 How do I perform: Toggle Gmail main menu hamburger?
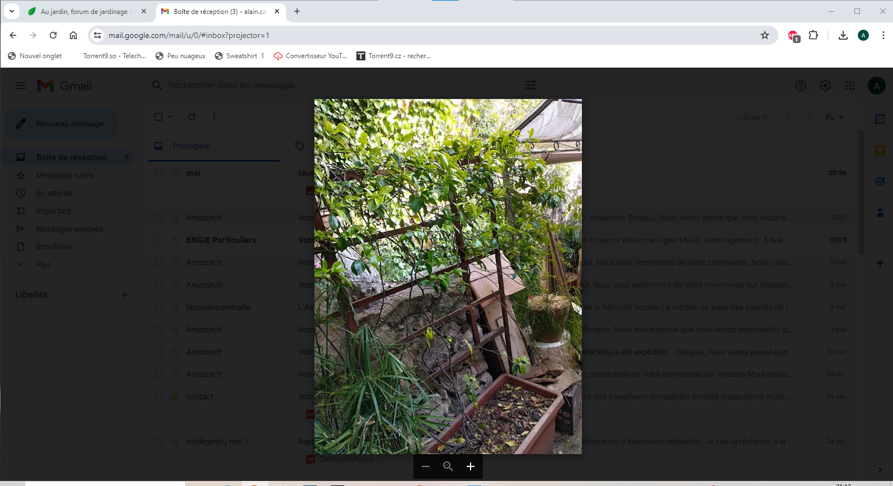(x=21, y=86)
